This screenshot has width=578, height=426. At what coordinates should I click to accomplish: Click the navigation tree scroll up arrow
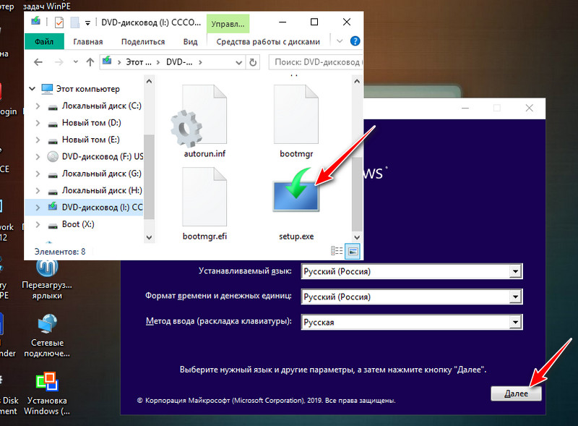149,81
